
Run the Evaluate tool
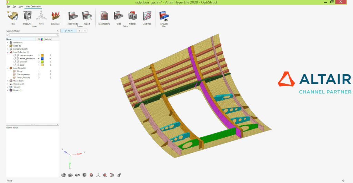[x=164, y=16]
